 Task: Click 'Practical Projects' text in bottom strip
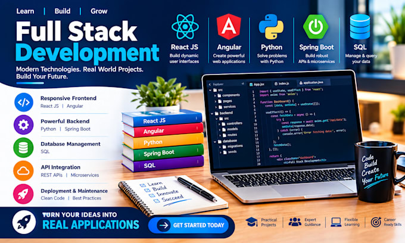click(269, 222)
